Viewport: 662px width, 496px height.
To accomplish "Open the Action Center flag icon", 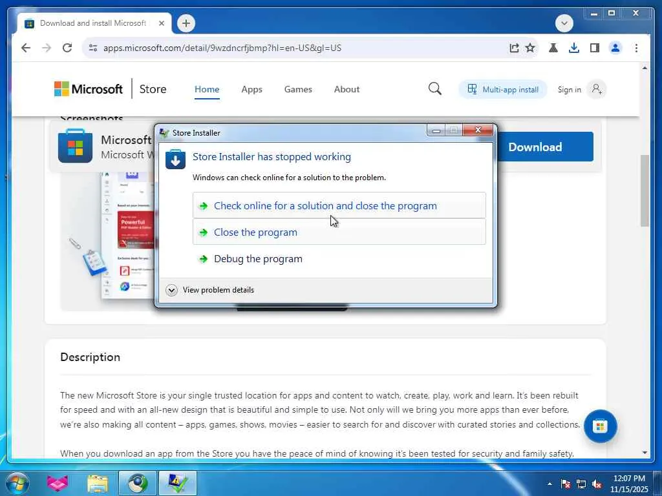I will [x=566, y=484].
